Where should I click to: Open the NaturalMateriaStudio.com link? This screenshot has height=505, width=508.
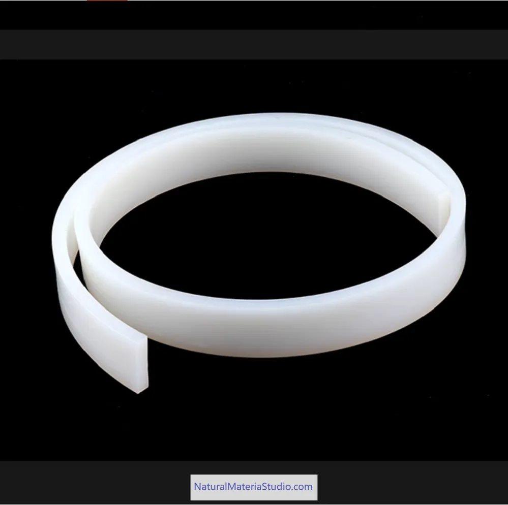pos(253,487)
